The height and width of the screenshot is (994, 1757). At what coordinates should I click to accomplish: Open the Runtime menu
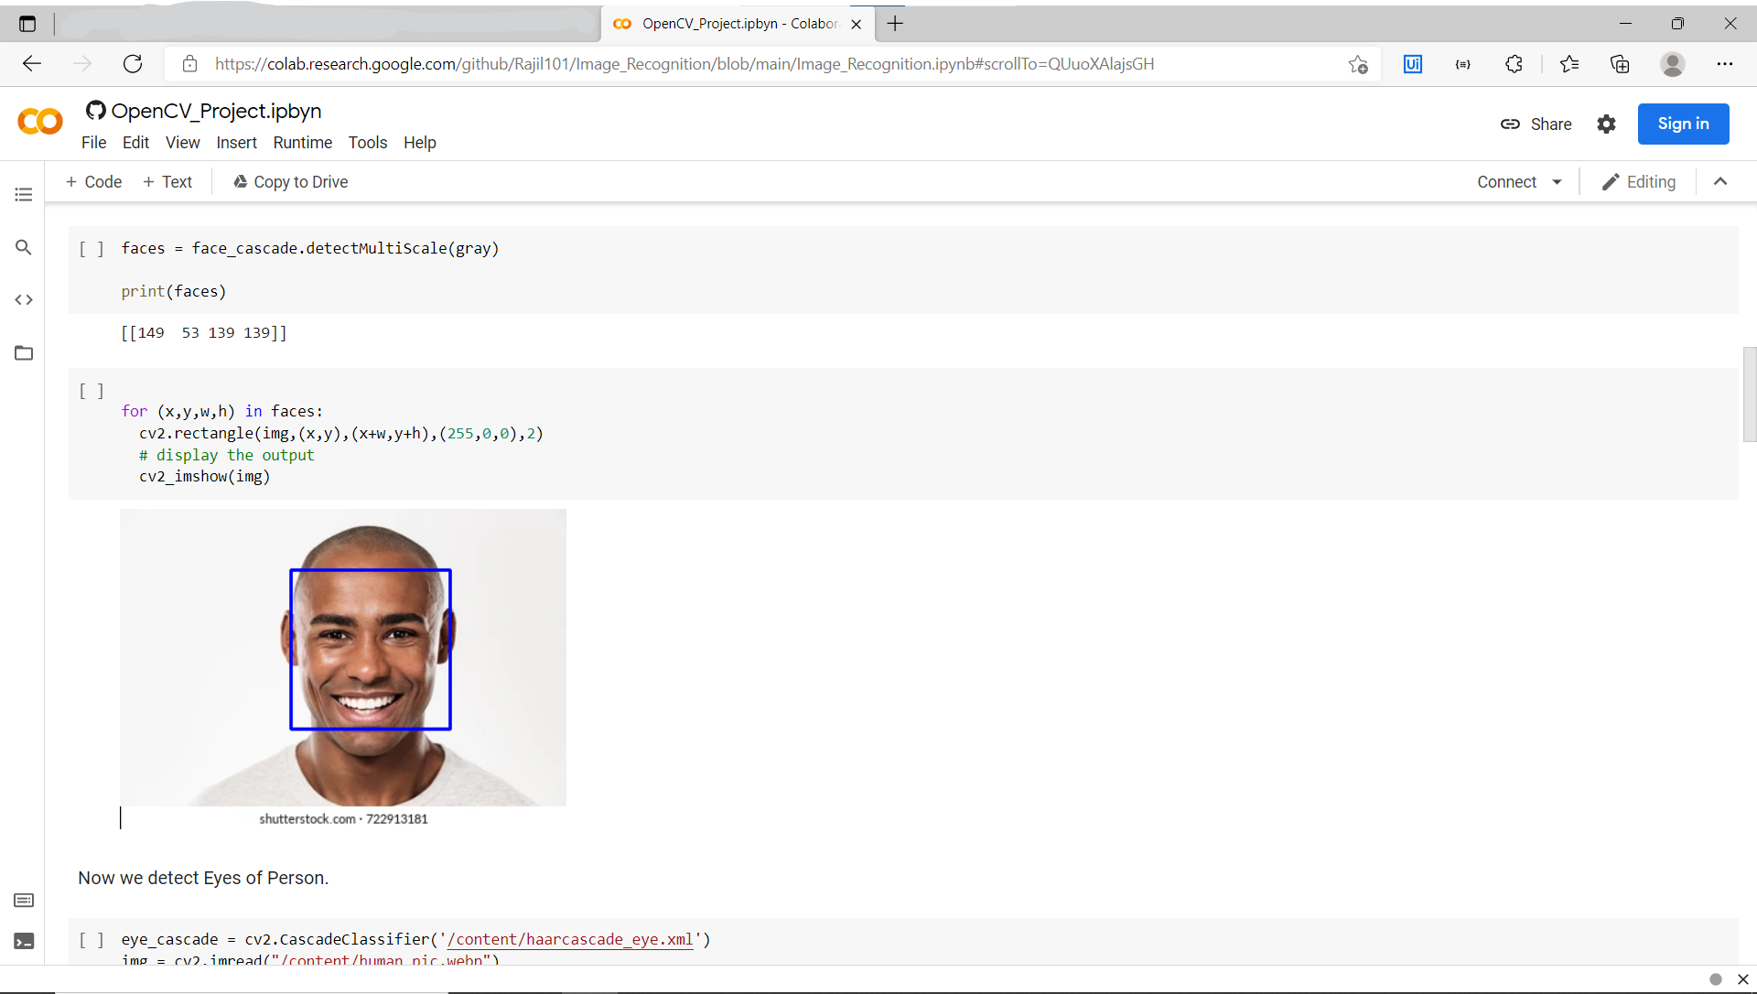302,143
